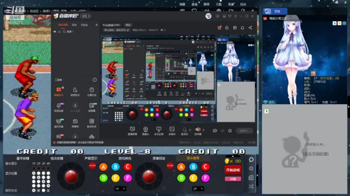Click the 2P orange A button
The height and width of the screenshot is (196, 350).
point(181,167)
